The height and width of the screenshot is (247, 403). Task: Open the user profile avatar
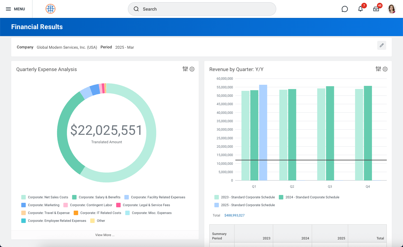[x=392, y=9]
